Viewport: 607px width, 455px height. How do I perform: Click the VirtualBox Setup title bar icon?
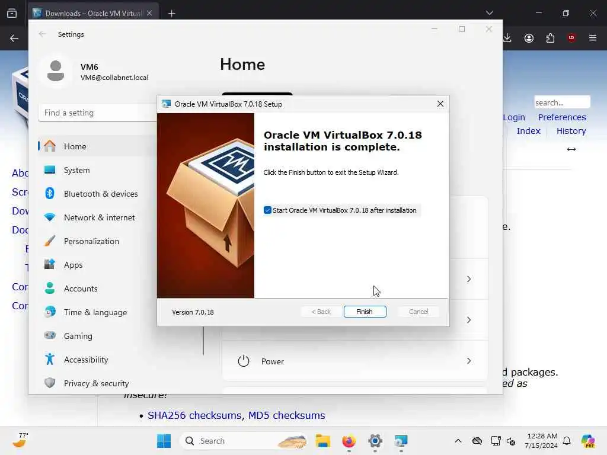(x=167, y=104)
